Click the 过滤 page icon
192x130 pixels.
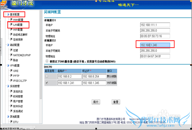click(x=11, y=50)
